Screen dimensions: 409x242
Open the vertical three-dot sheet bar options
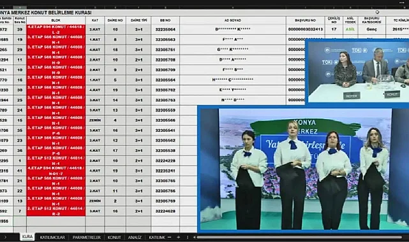pos(188,238)
